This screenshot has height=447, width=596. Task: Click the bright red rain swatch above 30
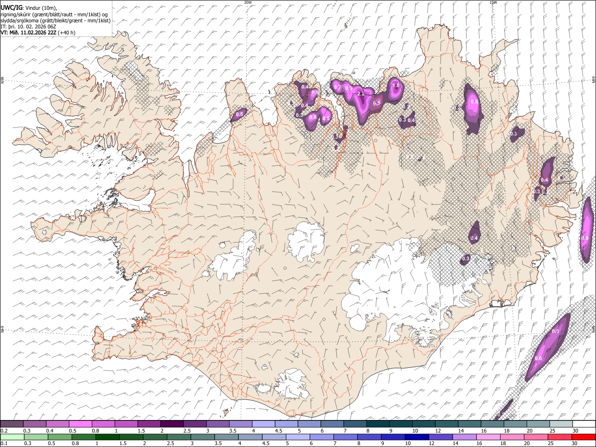[x=583, y=437]
